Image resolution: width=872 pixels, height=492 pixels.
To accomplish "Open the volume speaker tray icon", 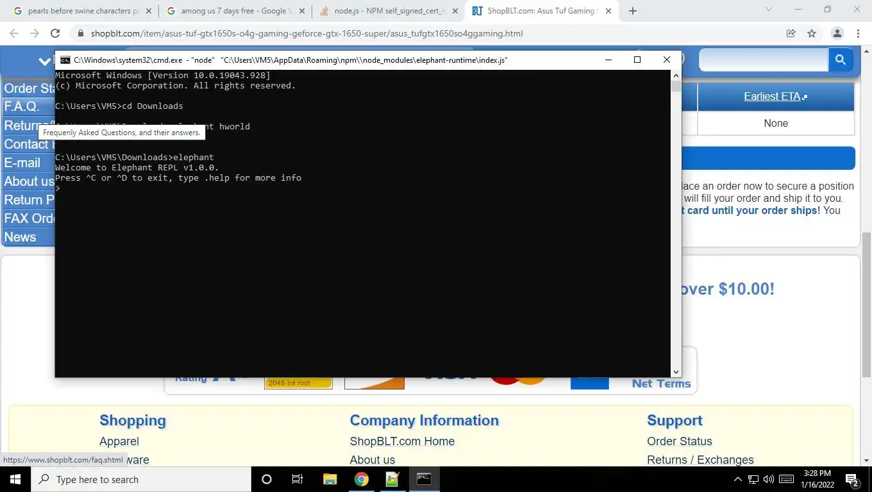I will pyautogui.click(x=769, y=479).
